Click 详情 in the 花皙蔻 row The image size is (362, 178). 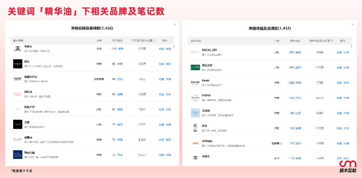tap(346, 113)
